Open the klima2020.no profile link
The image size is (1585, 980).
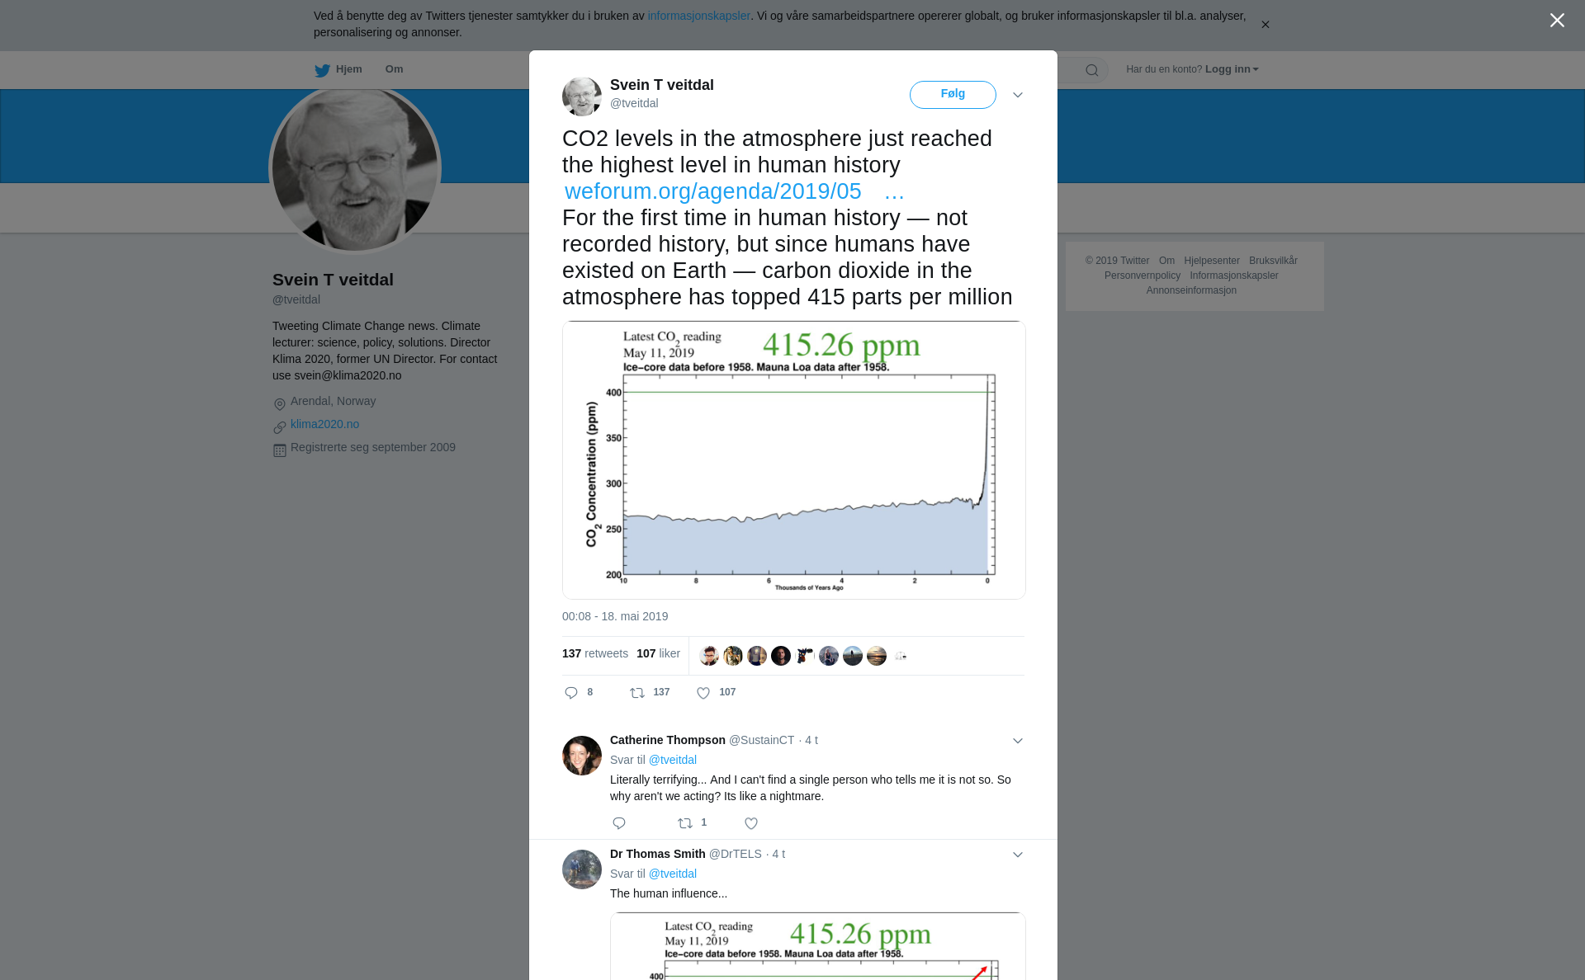[x=324, y=424]
